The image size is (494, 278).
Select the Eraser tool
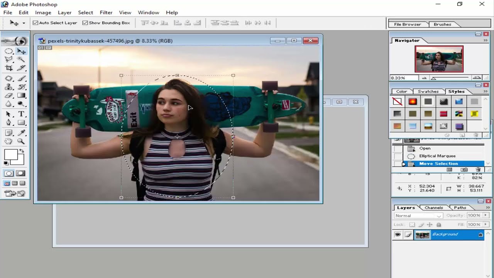(8, 95)
